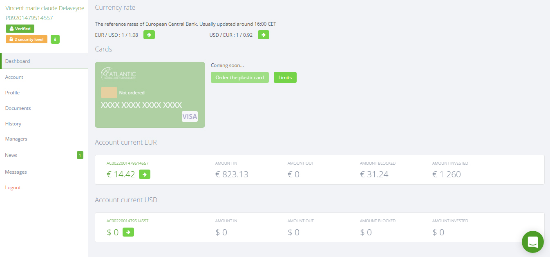Viewport: 550px width, 257px height.
Task: Click the Atlantic VISA card image
Action: [x=150, y=95]
